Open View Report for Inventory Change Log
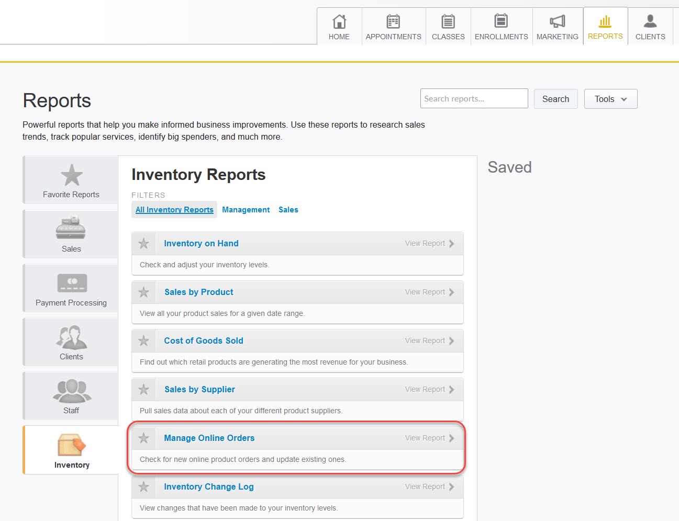 point(429,486)
